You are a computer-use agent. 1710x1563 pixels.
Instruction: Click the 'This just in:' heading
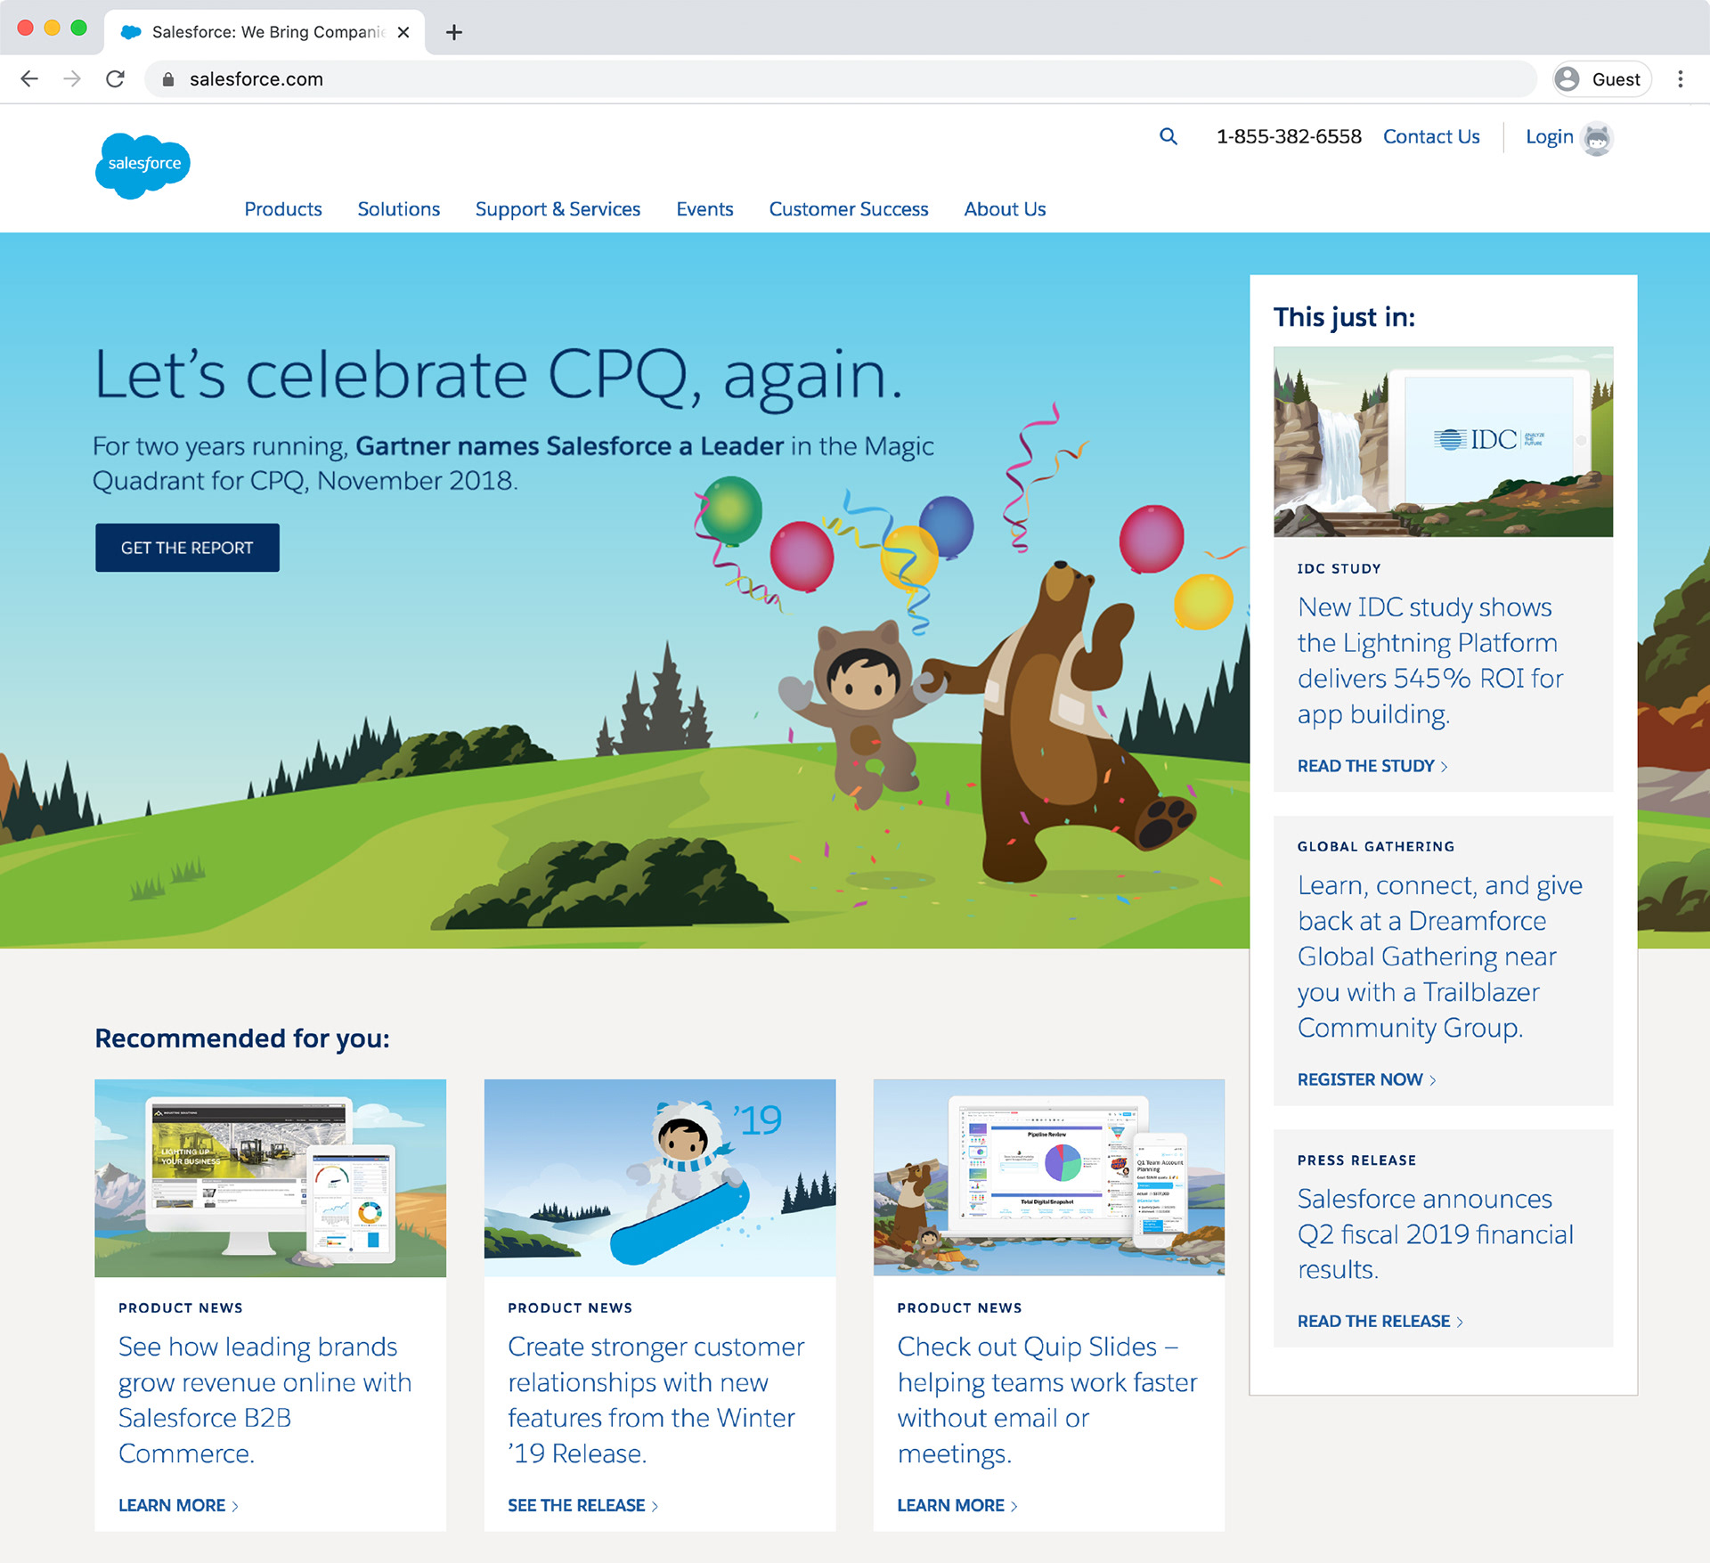1344,317
